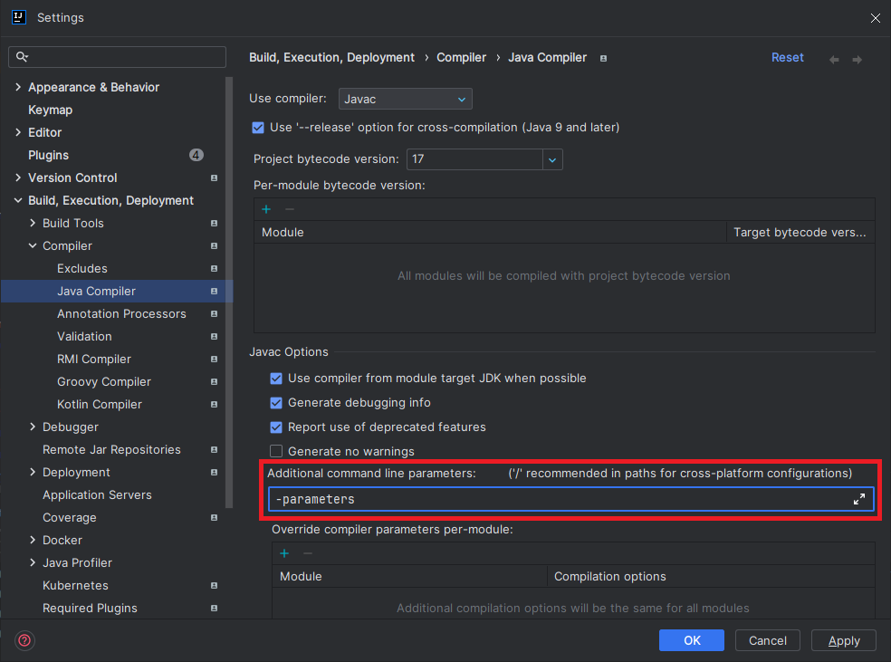The width and height of the screenshot is (891, 662).
Task: Click the project icon next to Kubernetes
Action: pyautogui.click(x=215, y=585)
